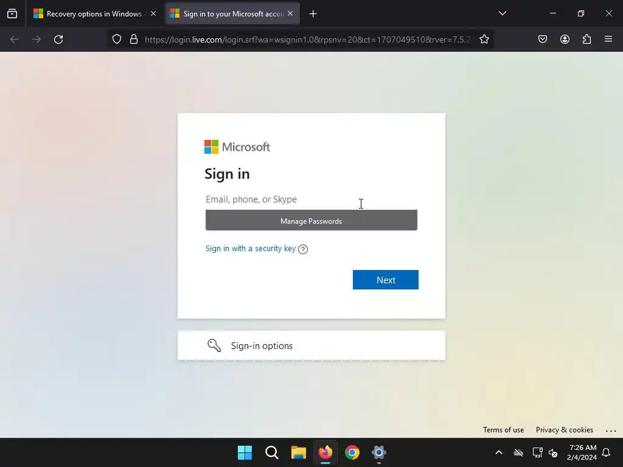Close the Recovery options in Windows tab
The height and width of the screenshot is (467, 623).
(153, 13)
